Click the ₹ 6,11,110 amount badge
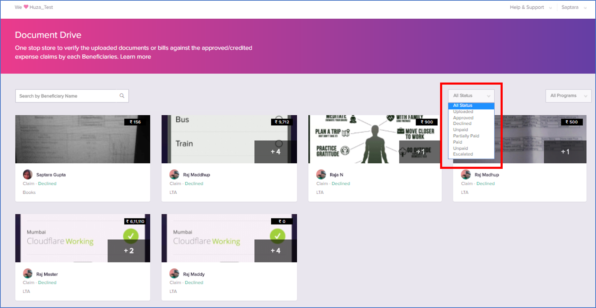The height and width of the screenshot is (308, 596). 135,221
